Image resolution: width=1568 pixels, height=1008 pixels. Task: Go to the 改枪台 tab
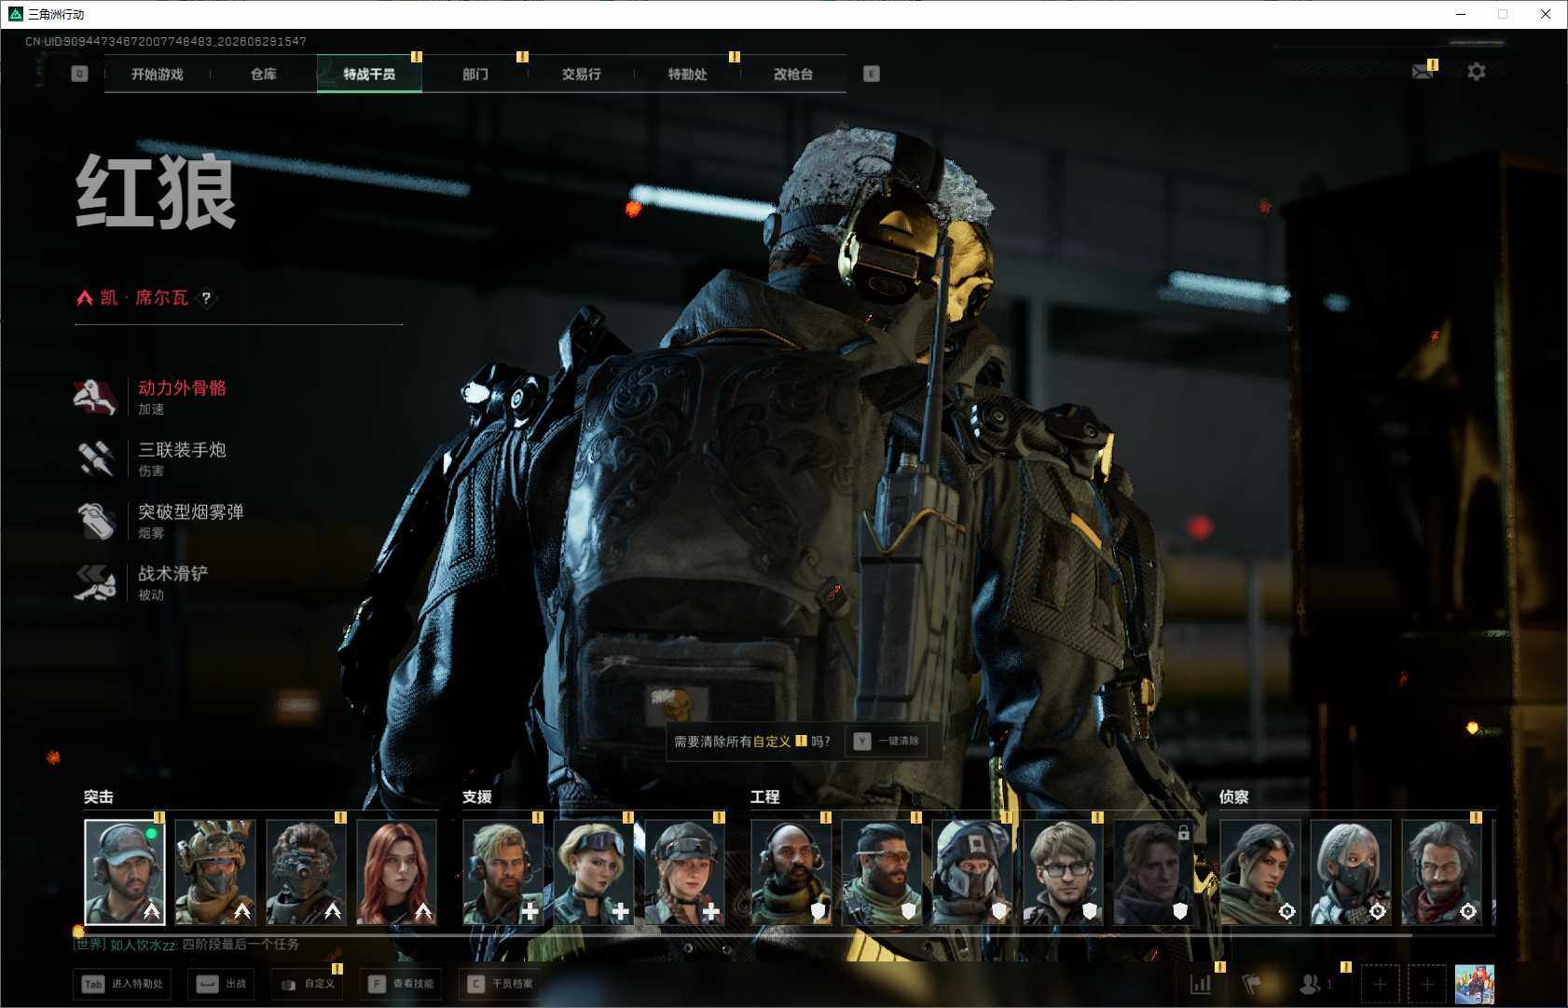click(793, 74)
